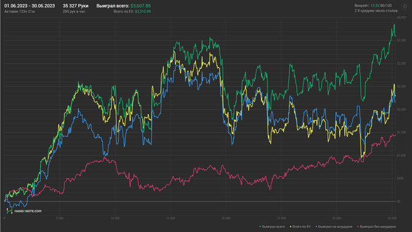This screenshot has width=412, height=232.
Task: Click the '265 рук в час' text
Action: [74, 12]
